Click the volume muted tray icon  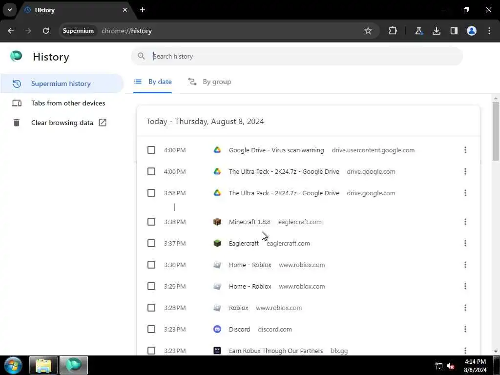coord(451,366)
